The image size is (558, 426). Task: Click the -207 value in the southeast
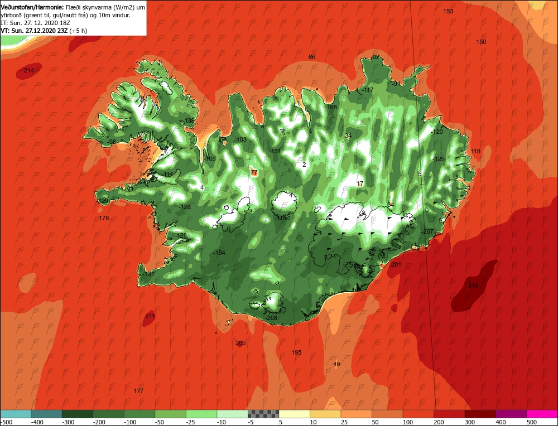tap(427, 231)
